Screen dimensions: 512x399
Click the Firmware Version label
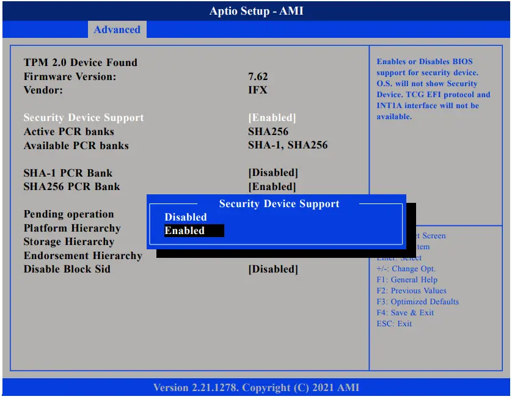point(70,76)
